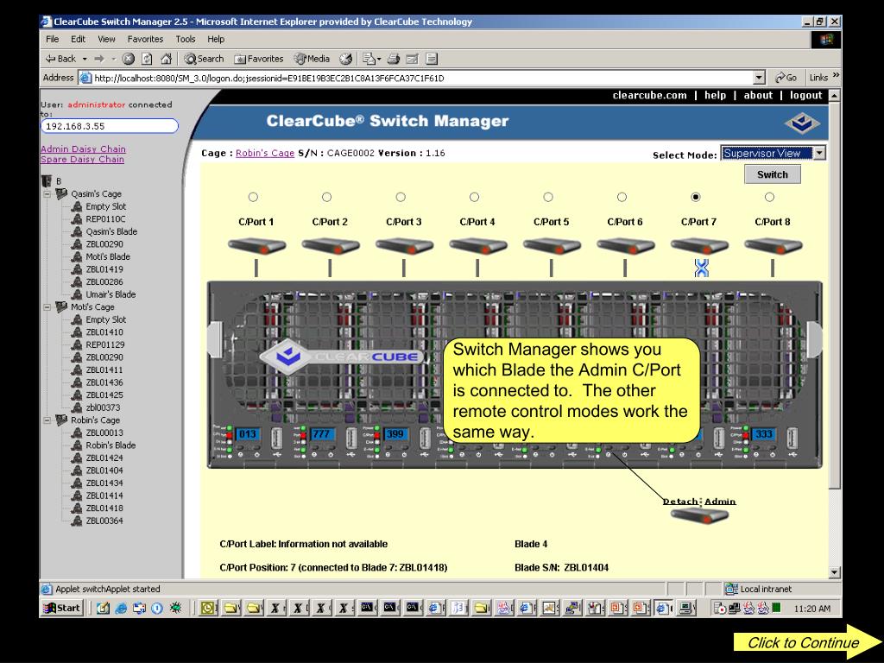
Task: Follow the Spare Daisy Chain link
Action: tap(82, 160)
